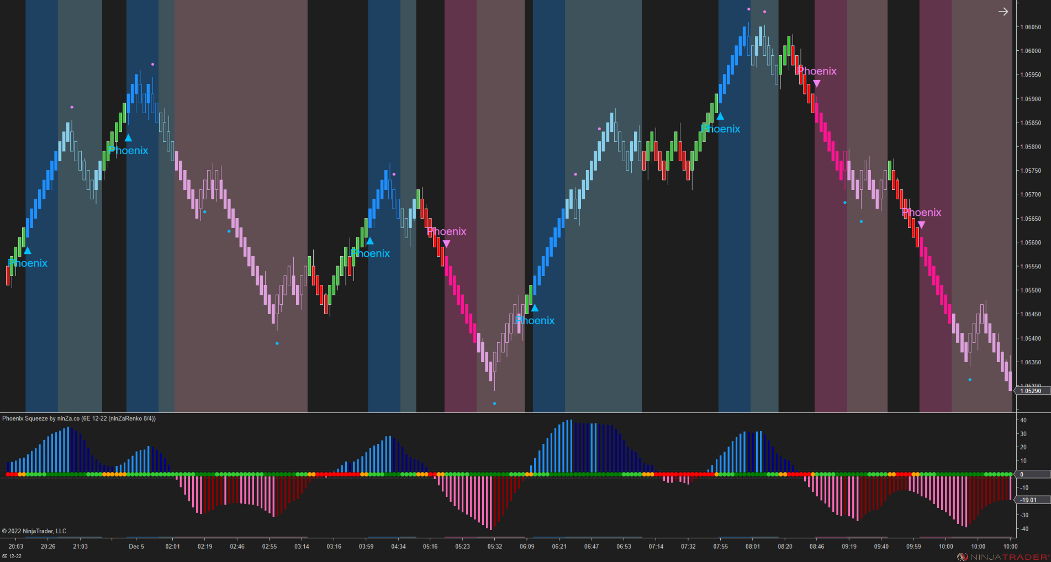Click the -19.01 indicator value marker

click(x=1028, y=501)
